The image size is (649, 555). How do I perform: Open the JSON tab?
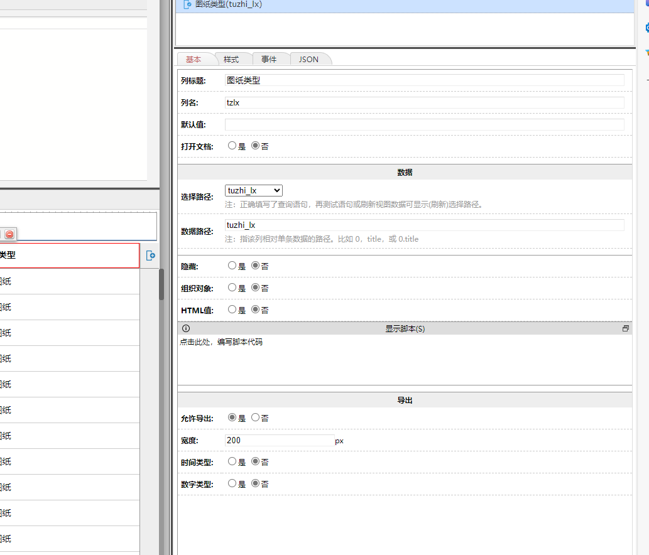pos(308,59)
